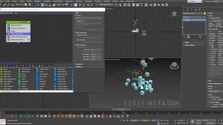Click the Show End Result icon below the stack
The height and width of the screenshot is (125, 223).
tap(188, 37)
